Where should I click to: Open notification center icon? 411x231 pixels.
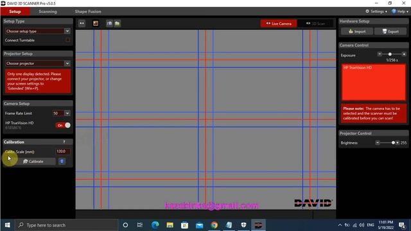(402, 225)
